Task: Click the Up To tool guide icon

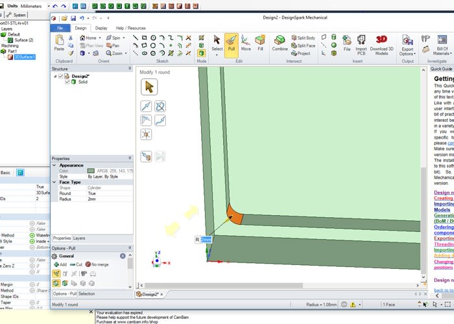Action: pos(146,157)
